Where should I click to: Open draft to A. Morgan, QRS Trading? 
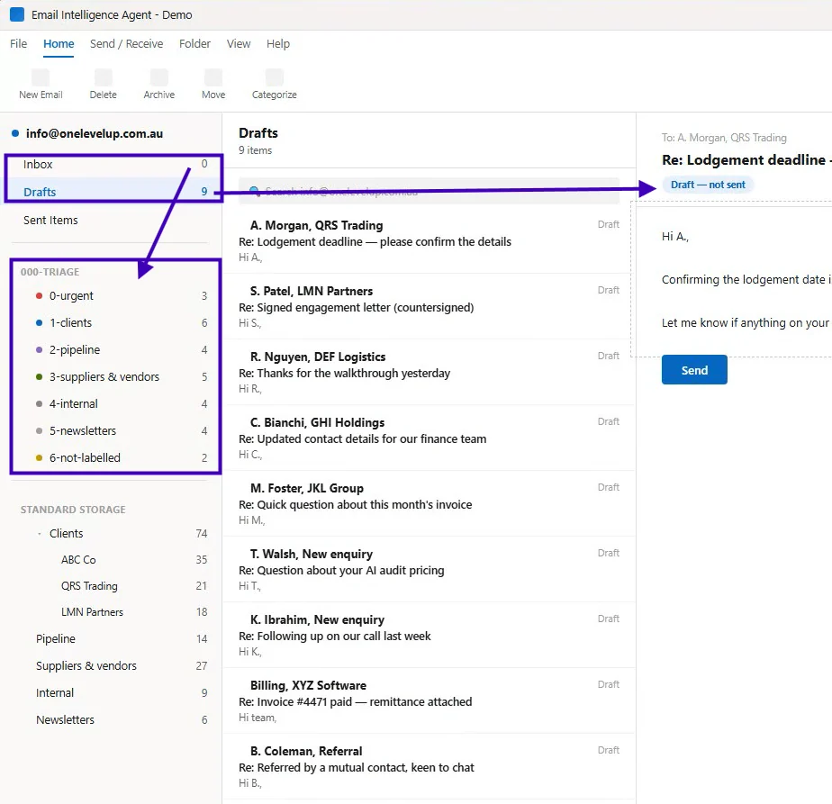pos(429,241)
